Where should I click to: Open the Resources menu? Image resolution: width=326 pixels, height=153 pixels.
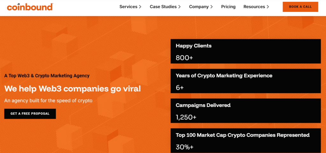[x=254, y=7]
